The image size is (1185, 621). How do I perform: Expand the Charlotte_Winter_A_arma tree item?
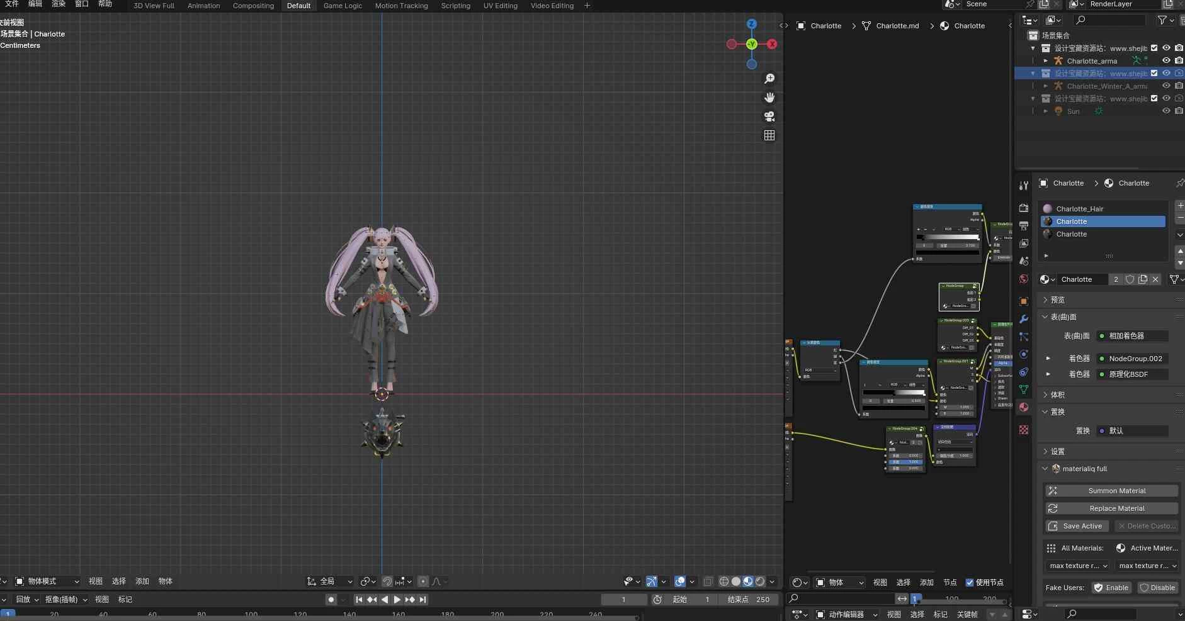[1046, 86]
